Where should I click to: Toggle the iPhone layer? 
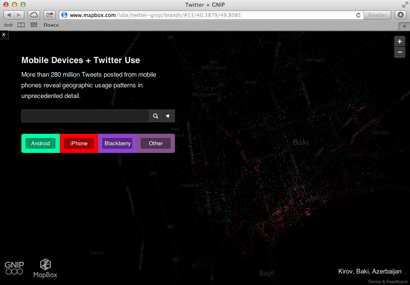79,143
